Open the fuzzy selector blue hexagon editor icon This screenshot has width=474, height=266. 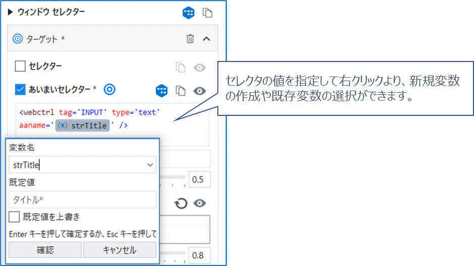(162, 91)
